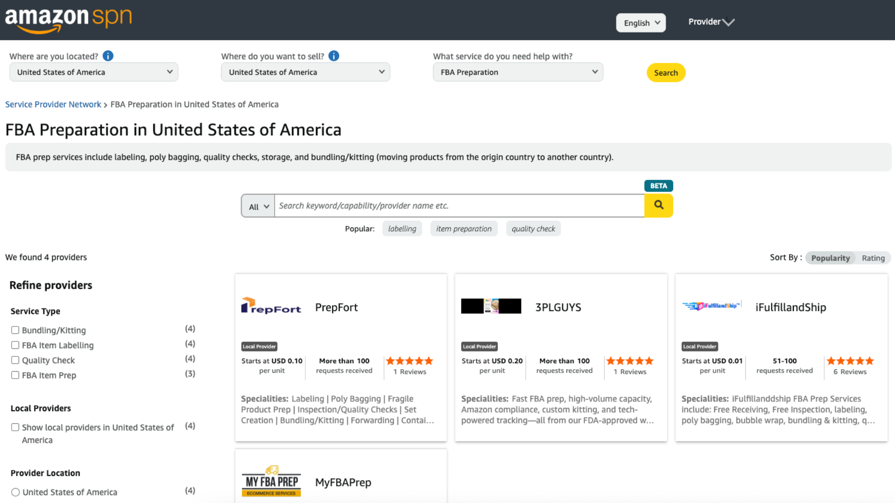The width and height of the screenshot is (895, 503).
Task: Expand the Provider menu
Action: (710, 21)
